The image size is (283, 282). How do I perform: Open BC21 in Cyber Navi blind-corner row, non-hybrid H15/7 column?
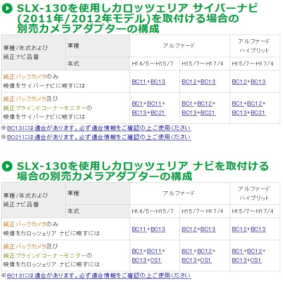[x=208, y=113]
